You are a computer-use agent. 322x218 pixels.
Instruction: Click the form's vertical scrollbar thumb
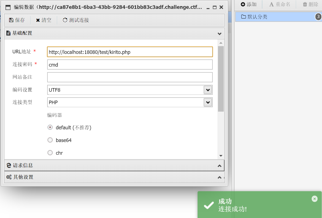(221, 79)
